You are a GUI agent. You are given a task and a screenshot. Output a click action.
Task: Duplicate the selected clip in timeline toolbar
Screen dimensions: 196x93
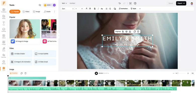coord(22,73)
